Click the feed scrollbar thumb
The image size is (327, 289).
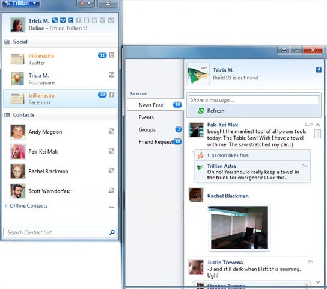[317, 134]
